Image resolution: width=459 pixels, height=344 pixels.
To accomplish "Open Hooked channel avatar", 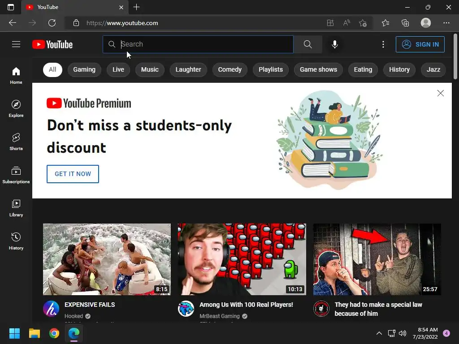I will [x=51, y=309].
